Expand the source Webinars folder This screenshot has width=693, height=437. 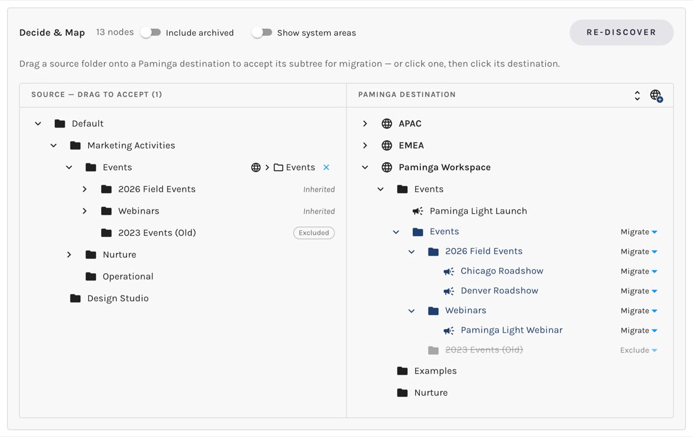84,211
